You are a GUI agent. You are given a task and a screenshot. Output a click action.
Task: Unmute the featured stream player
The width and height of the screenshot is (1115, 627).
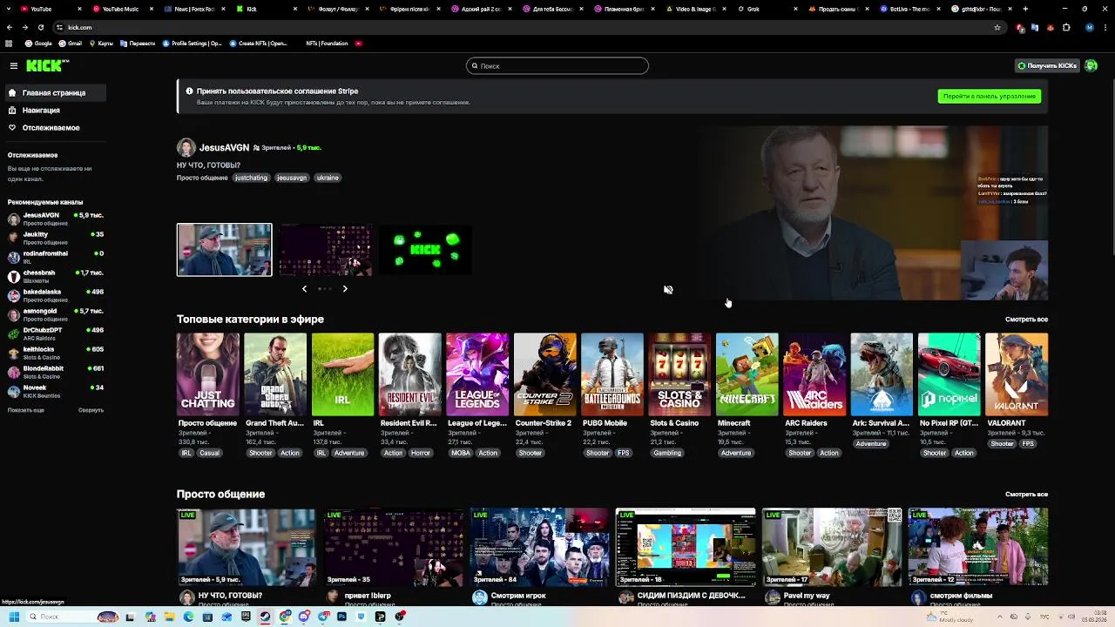[668, 289]
